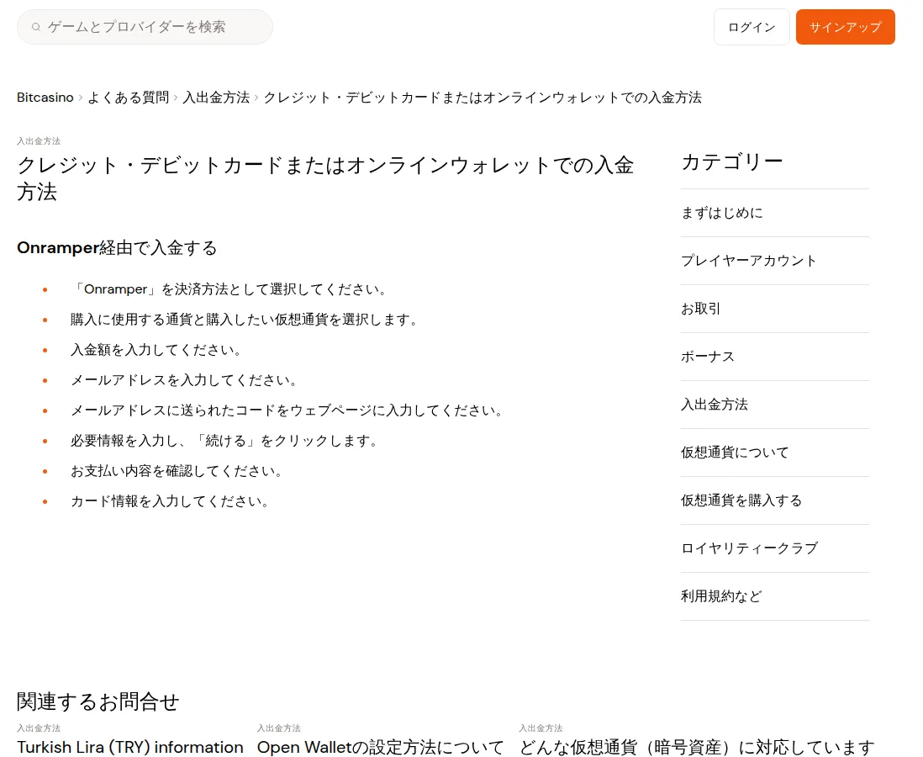Screen dimensions: 923x757
Task: Click the 関連するお問合せ heading
Action: 98,701
